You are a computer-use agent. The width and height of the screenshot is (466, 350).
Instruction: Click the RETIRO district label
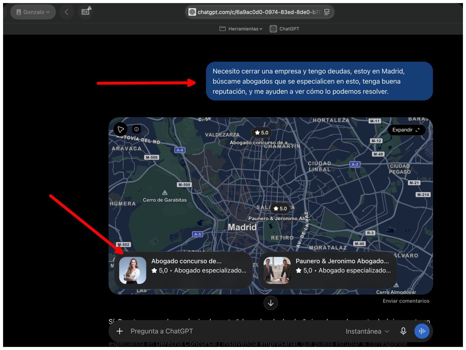(282, 238)
